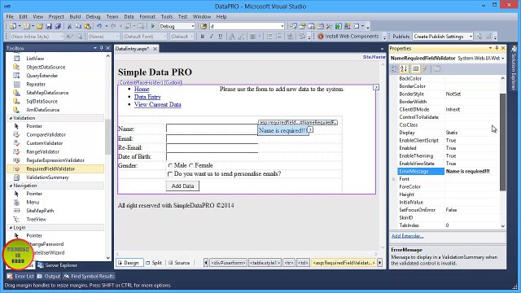
Task: Click the Background Color highlighter icon
Action: point(241,37)
